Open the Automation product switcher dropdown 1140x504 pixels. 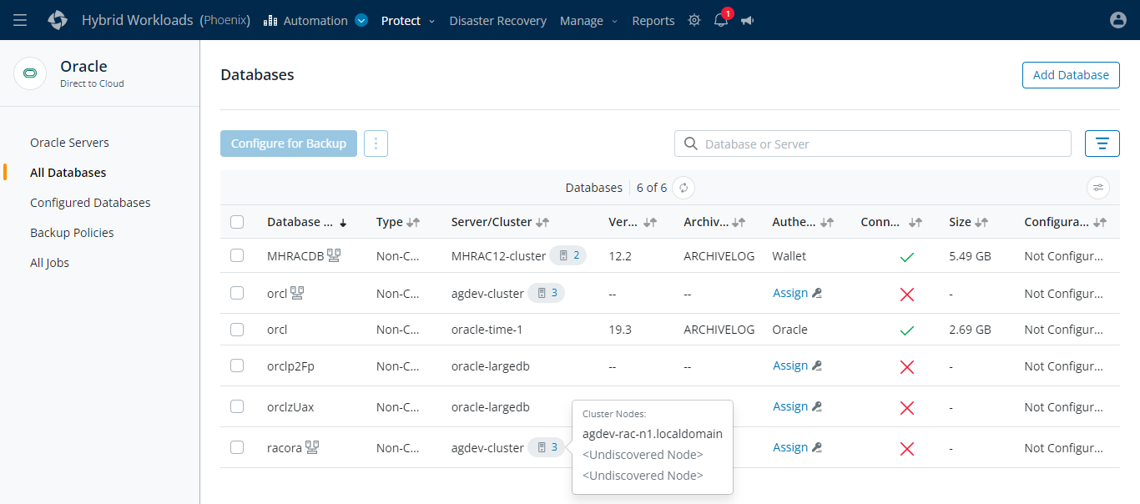click(361, 21)
